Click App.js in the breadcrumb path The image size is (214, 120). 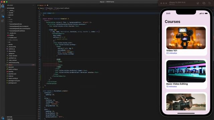coord(41,8)
